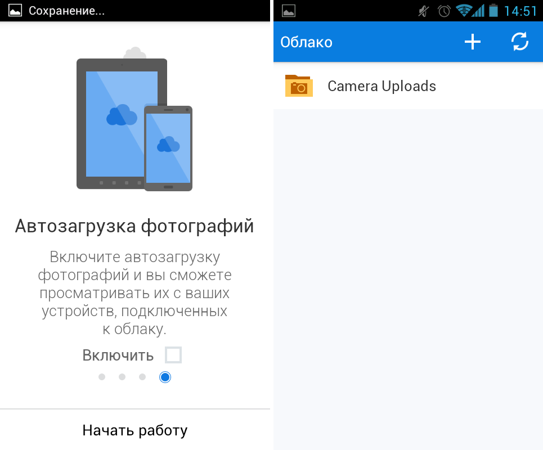Tap the highlighted fourth page dot
Image resolution: width=543 pixels, height=450 pixels.
click(x=165, y=377)
